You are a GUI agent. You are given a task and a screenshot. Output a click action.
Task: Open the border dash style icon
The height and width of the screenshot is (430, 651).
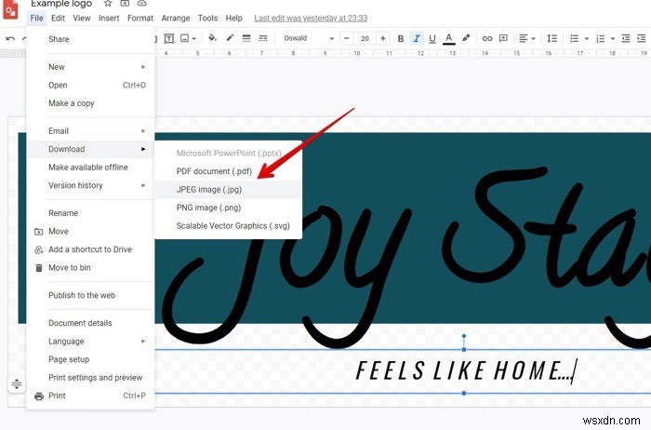pyautogui.click(x=263, y=38)
